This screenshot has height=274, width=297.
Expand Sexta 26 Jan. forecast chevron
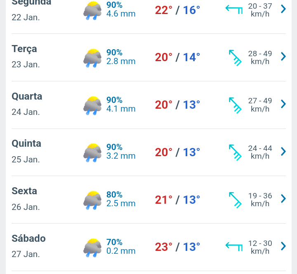click(283, 199)
